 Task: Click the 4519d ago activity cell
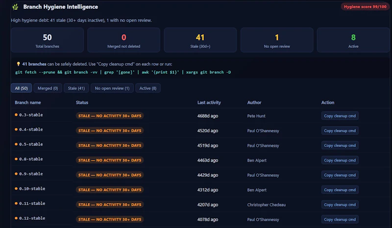(208, 145)
